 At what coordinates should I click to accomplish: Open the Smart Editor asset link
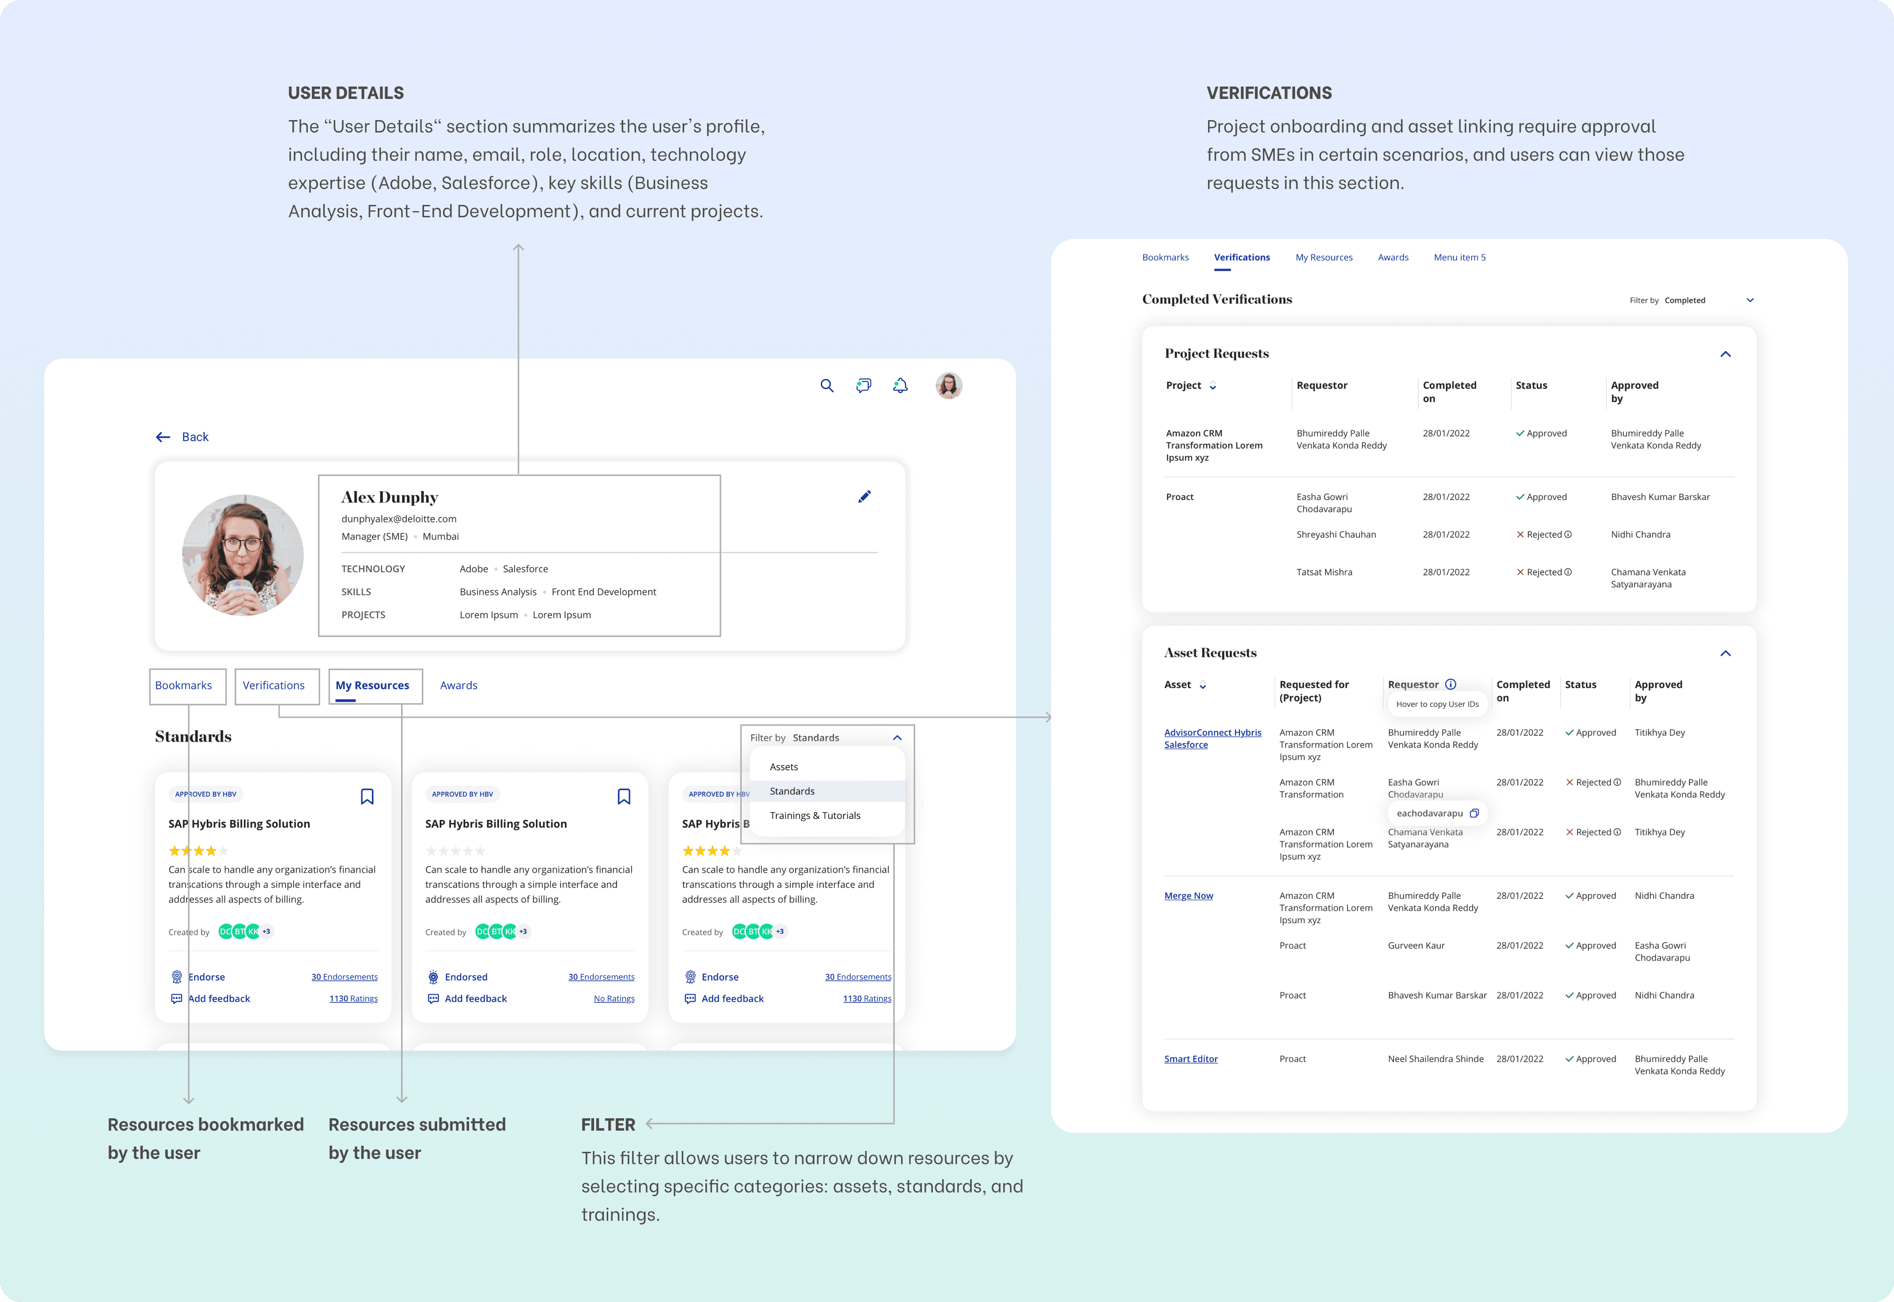pyautogui.click(x=1191, y=1059)
